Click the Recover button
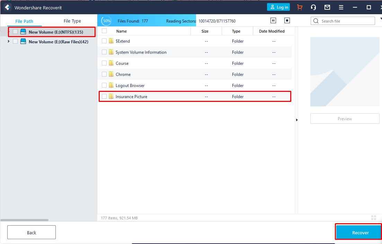Screen dimensions: 382x244 (x=358, y=233)
